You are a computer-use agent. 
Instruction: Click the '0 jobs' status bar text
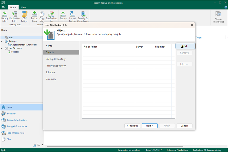point(3,150)
